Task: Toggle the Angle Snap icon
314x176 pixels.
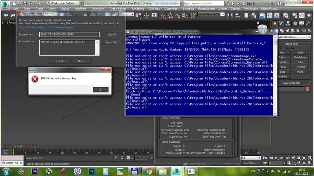Action: [170, 15]
